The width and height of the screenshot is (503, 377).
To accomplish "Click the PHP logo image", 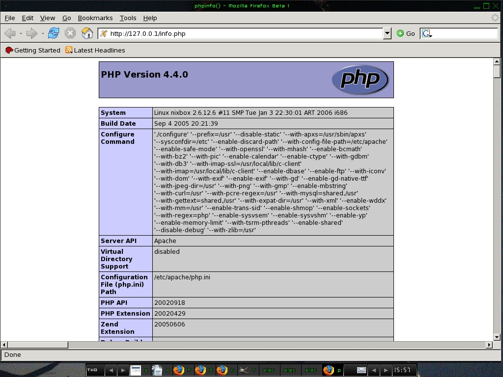I will [x=360, y=80].
